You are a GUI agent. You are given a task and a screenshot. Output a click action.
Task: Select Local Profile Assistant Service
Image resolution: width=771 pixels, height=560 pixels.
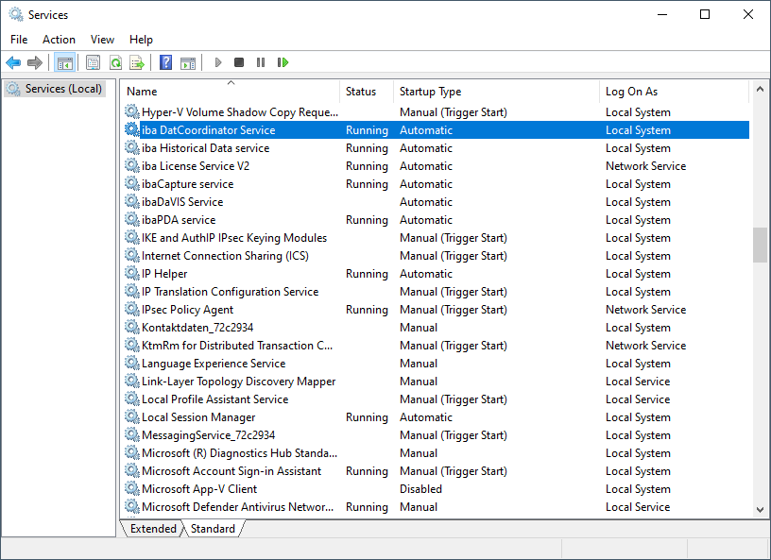click(437, 399)
